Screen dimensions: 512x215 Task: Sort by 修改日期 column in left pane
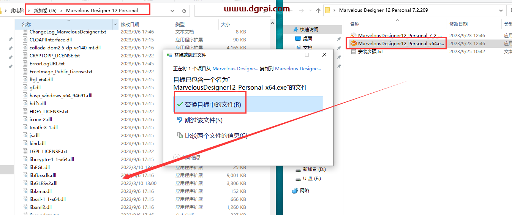coord(130,24)
